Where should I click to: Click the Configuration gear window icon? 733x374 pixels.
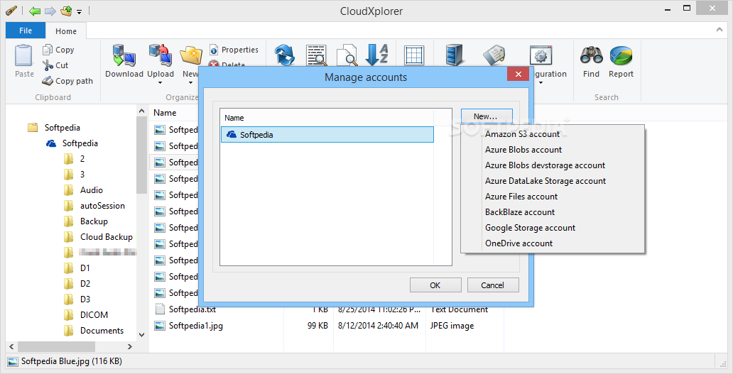pyautogui.click(x=541, y=55)
